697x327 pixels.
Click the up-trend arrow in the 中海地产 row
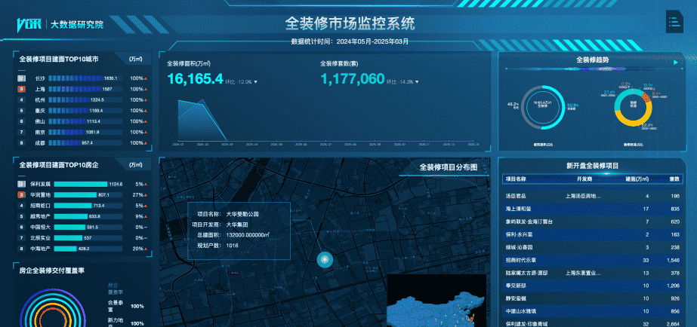coord(145,249)
